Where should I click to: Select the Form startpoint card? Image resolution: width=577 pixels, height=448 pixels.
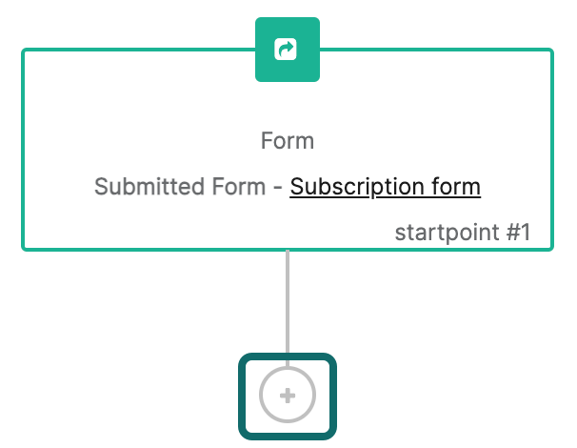288,150
